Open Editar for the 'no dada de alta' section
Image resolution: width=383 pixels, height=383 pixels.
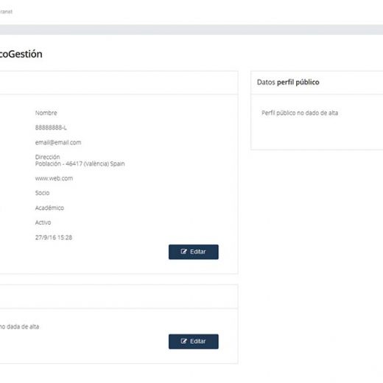tap(194, 342)
